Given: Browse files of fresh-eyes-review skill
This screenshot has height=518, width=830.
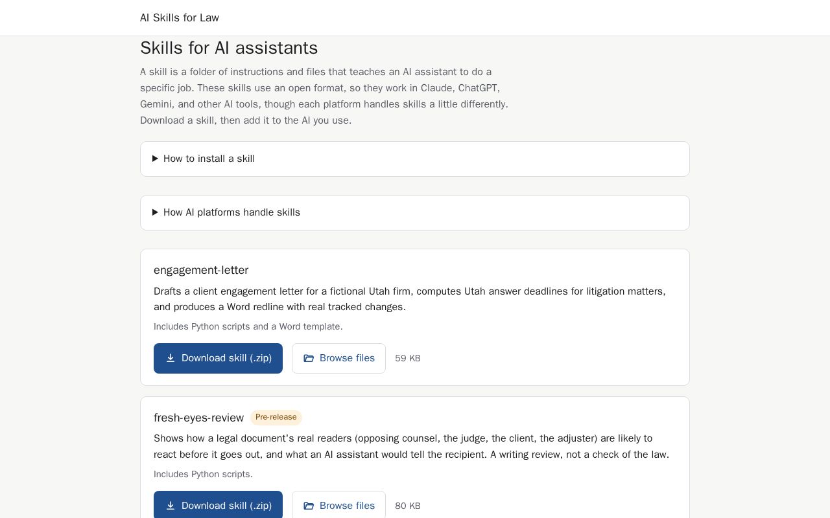Looking at the screenshot, I should point(338,504).
